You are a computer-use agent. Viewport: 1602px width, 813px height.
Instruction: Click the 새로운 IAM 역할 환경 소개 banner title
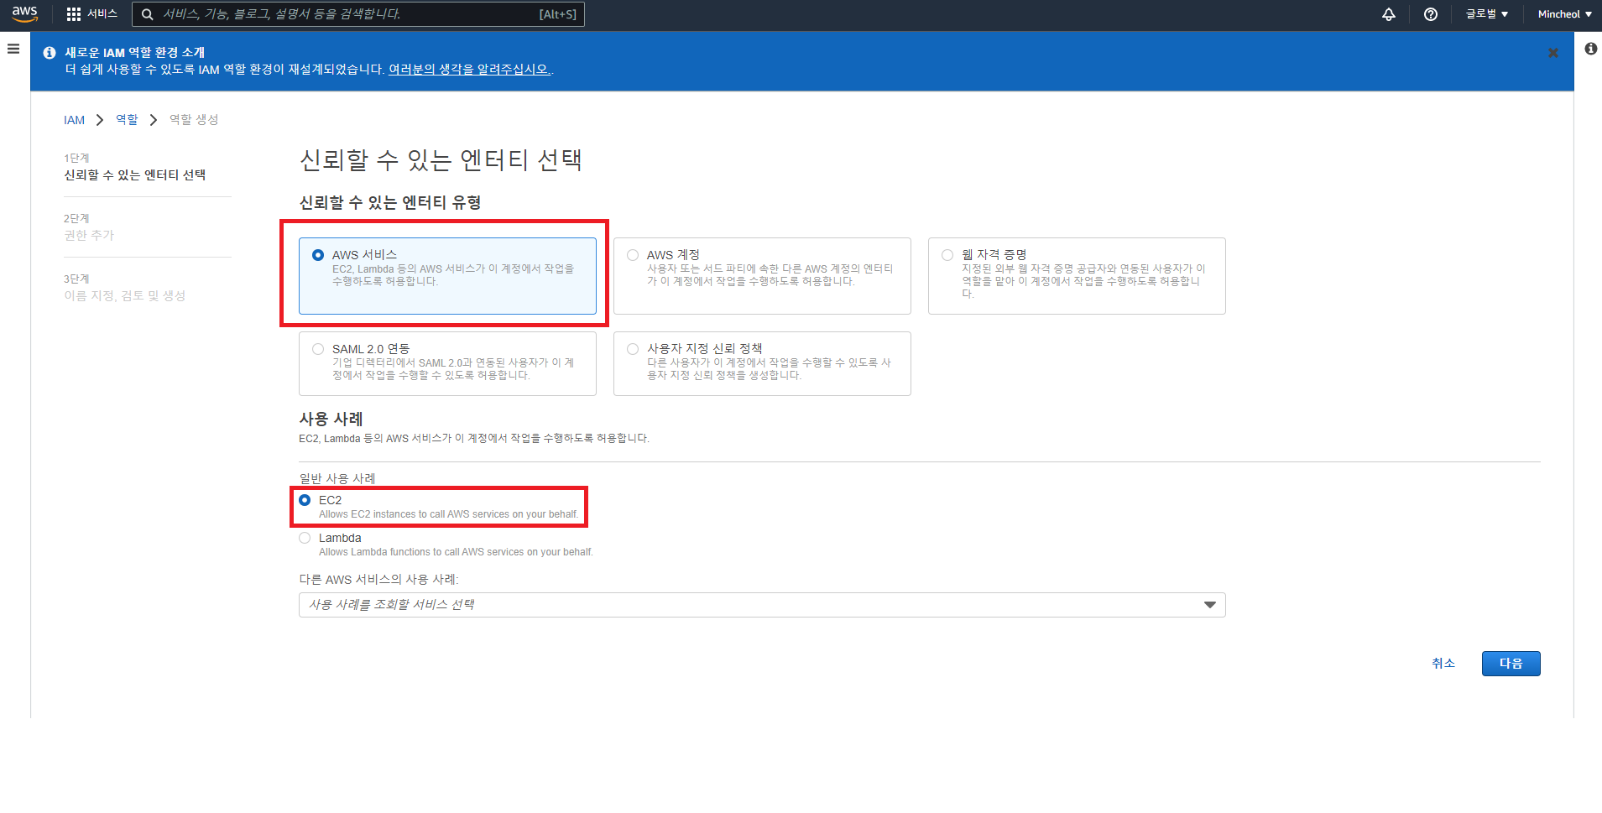135,53
